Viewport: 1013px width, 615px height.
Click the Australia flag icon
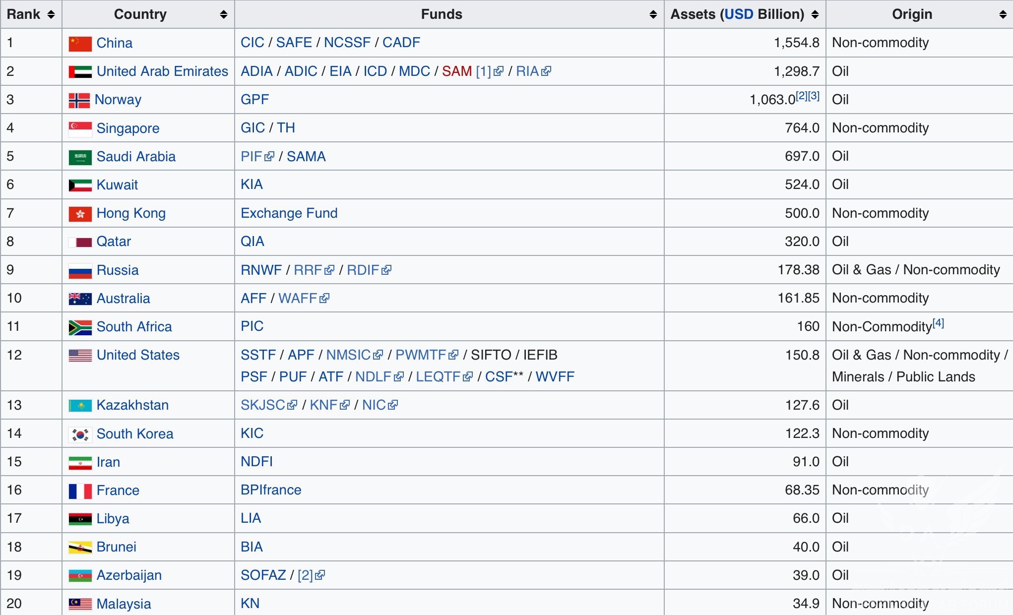pyautogui.click(x=80, y=299)
